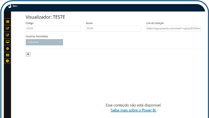Click the bottom arrow circle sidebar icon
Image resolution: width=209 pixels, height=118 pixels.
tap(8, 61)
